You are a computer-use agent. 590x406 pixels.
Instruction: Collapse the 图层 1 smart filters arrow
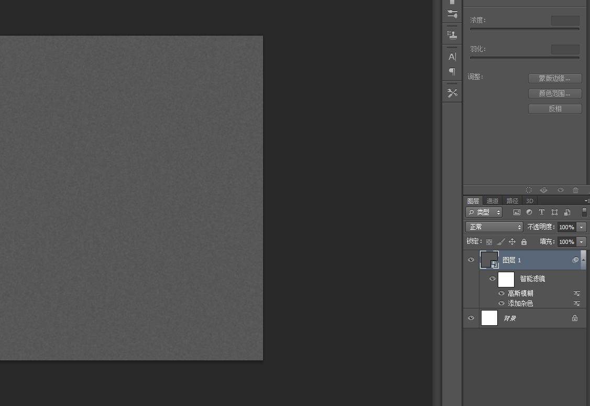[583, 260]
